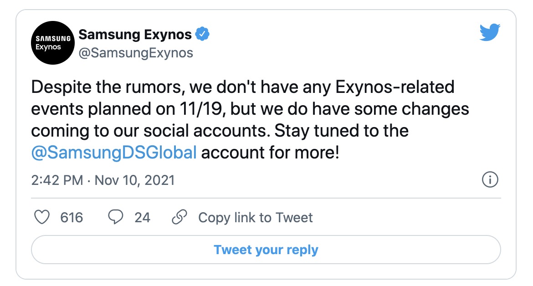
Task: Click the "Nov 10, 2021" date
Action: pyautogui.click(x=134, y=180)
